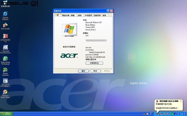Click the 'Acer Inc.' manufacturer text
The width and height of the screenshot is (187, 116).
[x=89, y=48]
